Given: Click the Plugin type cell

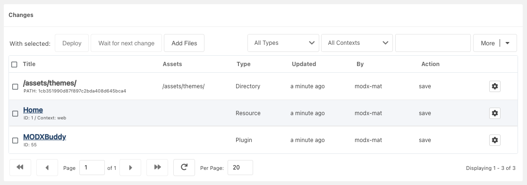Looking at the screenshot, I should [244, 140].
